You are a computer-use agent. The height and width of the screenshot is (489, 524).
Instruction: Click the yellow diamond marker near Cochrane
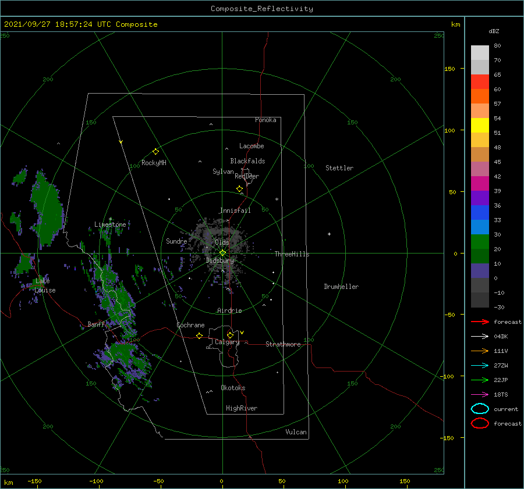(199, 336)
